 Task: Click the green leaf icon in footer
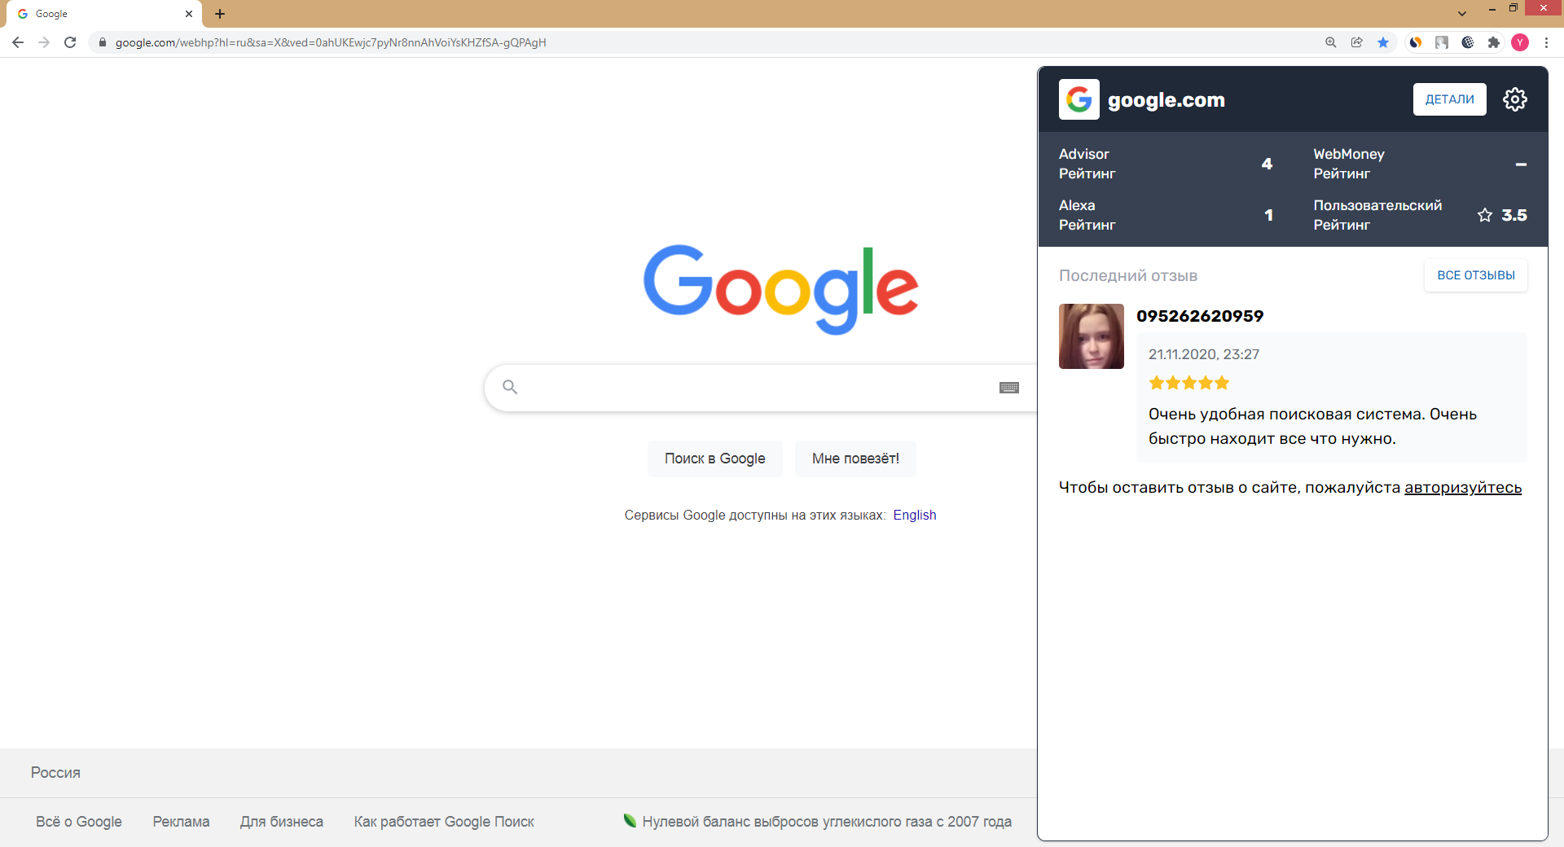(630, 821)
